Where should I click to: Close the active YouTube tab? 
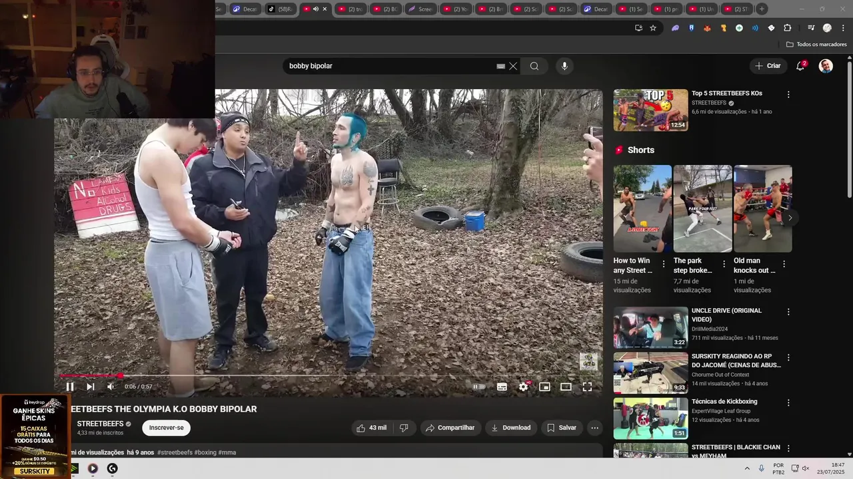[x=325, y=9]
